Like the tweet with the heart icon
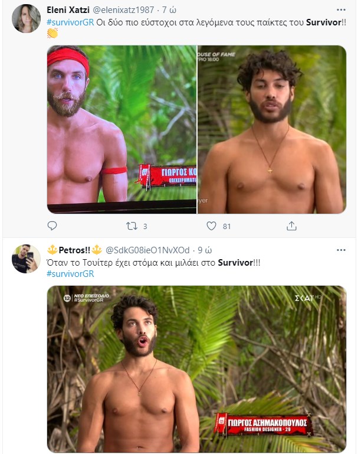This screenshot has width=358, height=454. tap(211, 226)
